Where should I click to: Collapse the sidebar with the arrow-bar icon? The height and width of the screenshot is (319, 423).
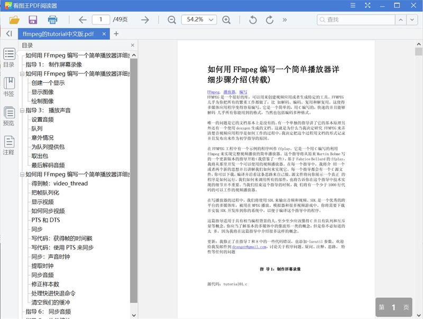(9, 34)
